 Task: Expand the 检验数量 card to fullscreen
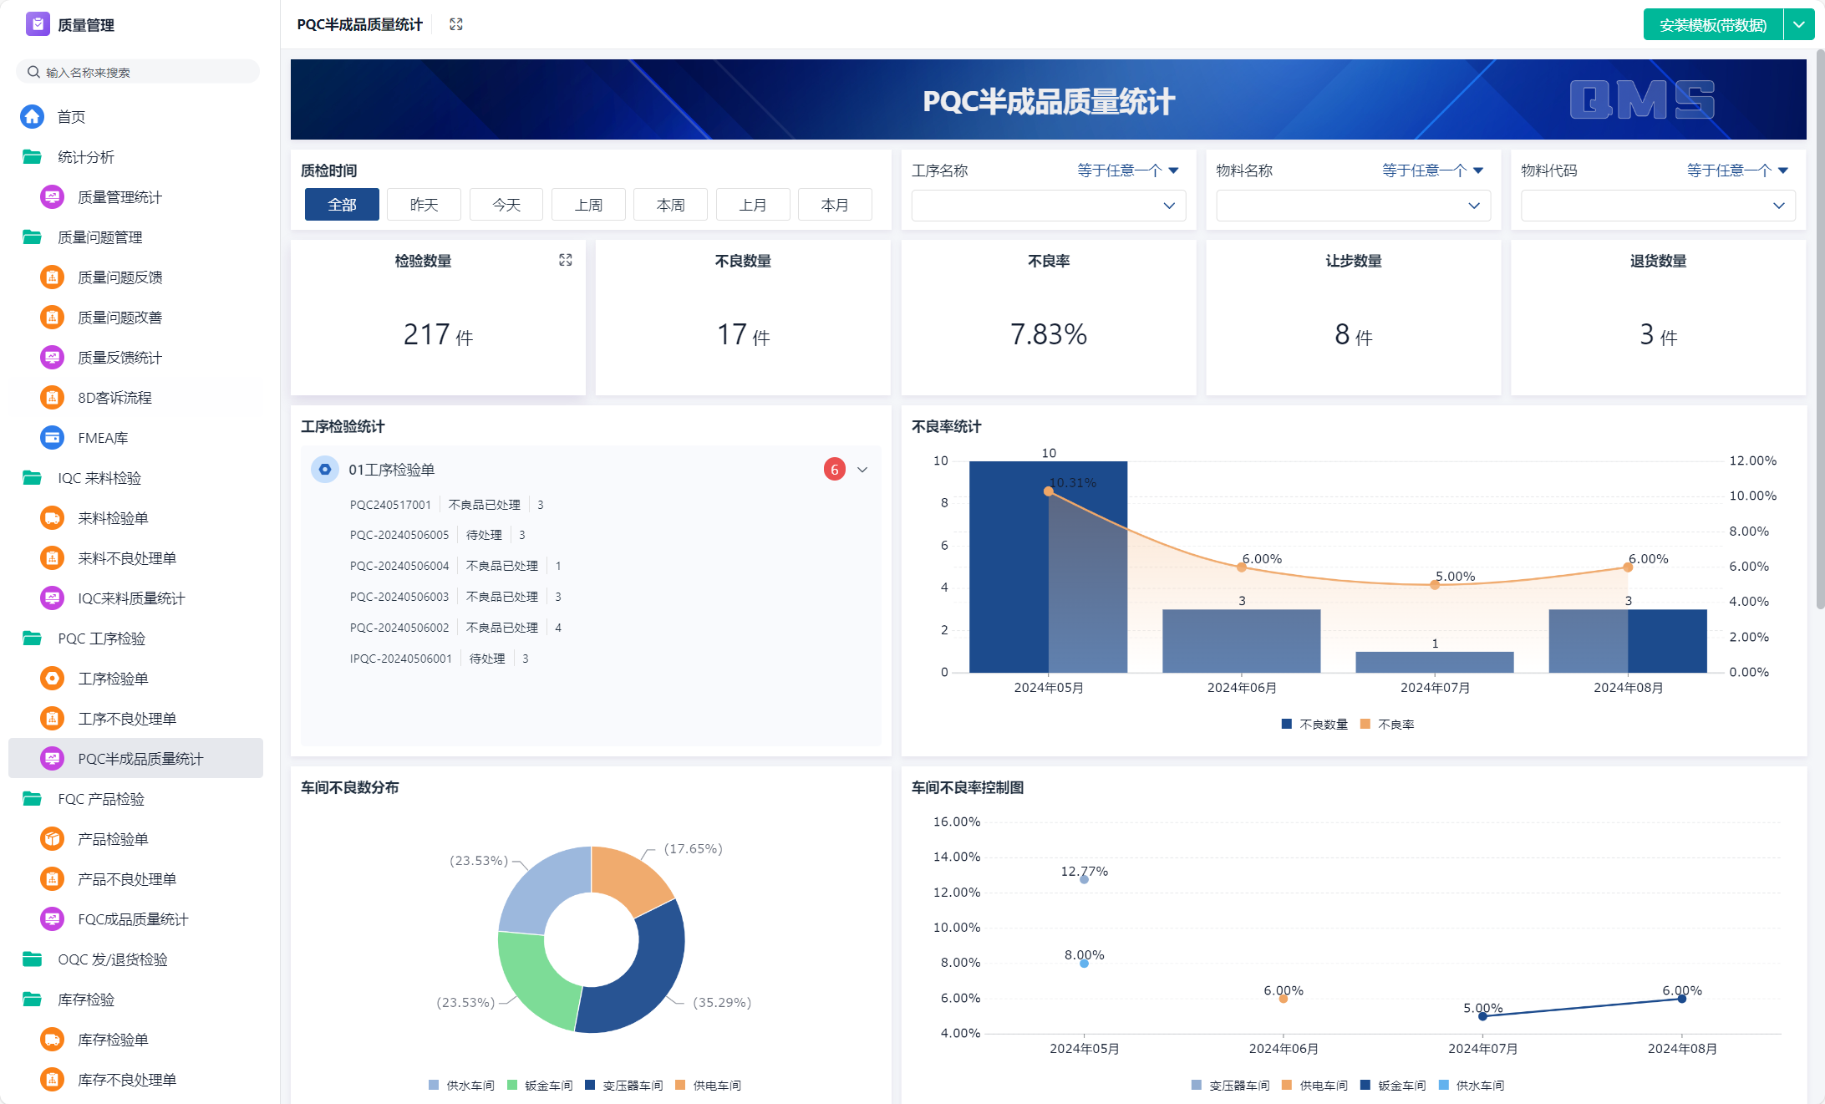pos(566,261)
